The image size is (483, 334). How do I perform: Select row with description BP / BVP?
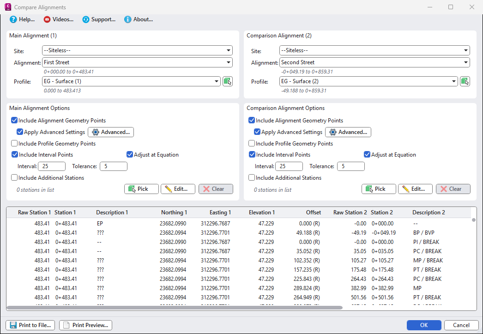click(x=239, y=233)
